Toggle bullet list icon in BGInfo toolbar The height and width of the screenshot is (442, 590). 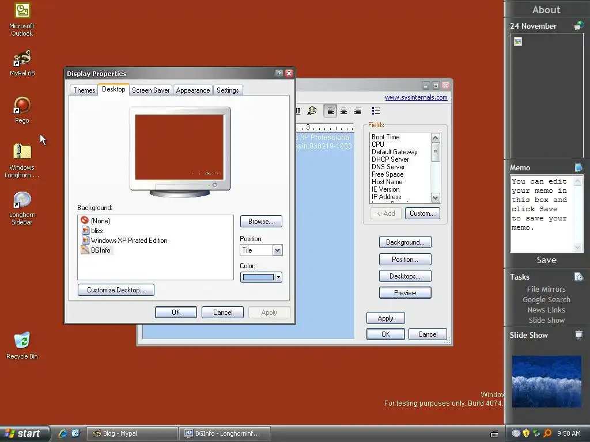pyautogui.click(x=376, y=110)
